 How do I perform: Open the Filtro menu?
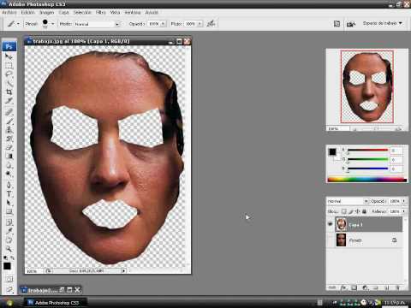tap(100, 12)
